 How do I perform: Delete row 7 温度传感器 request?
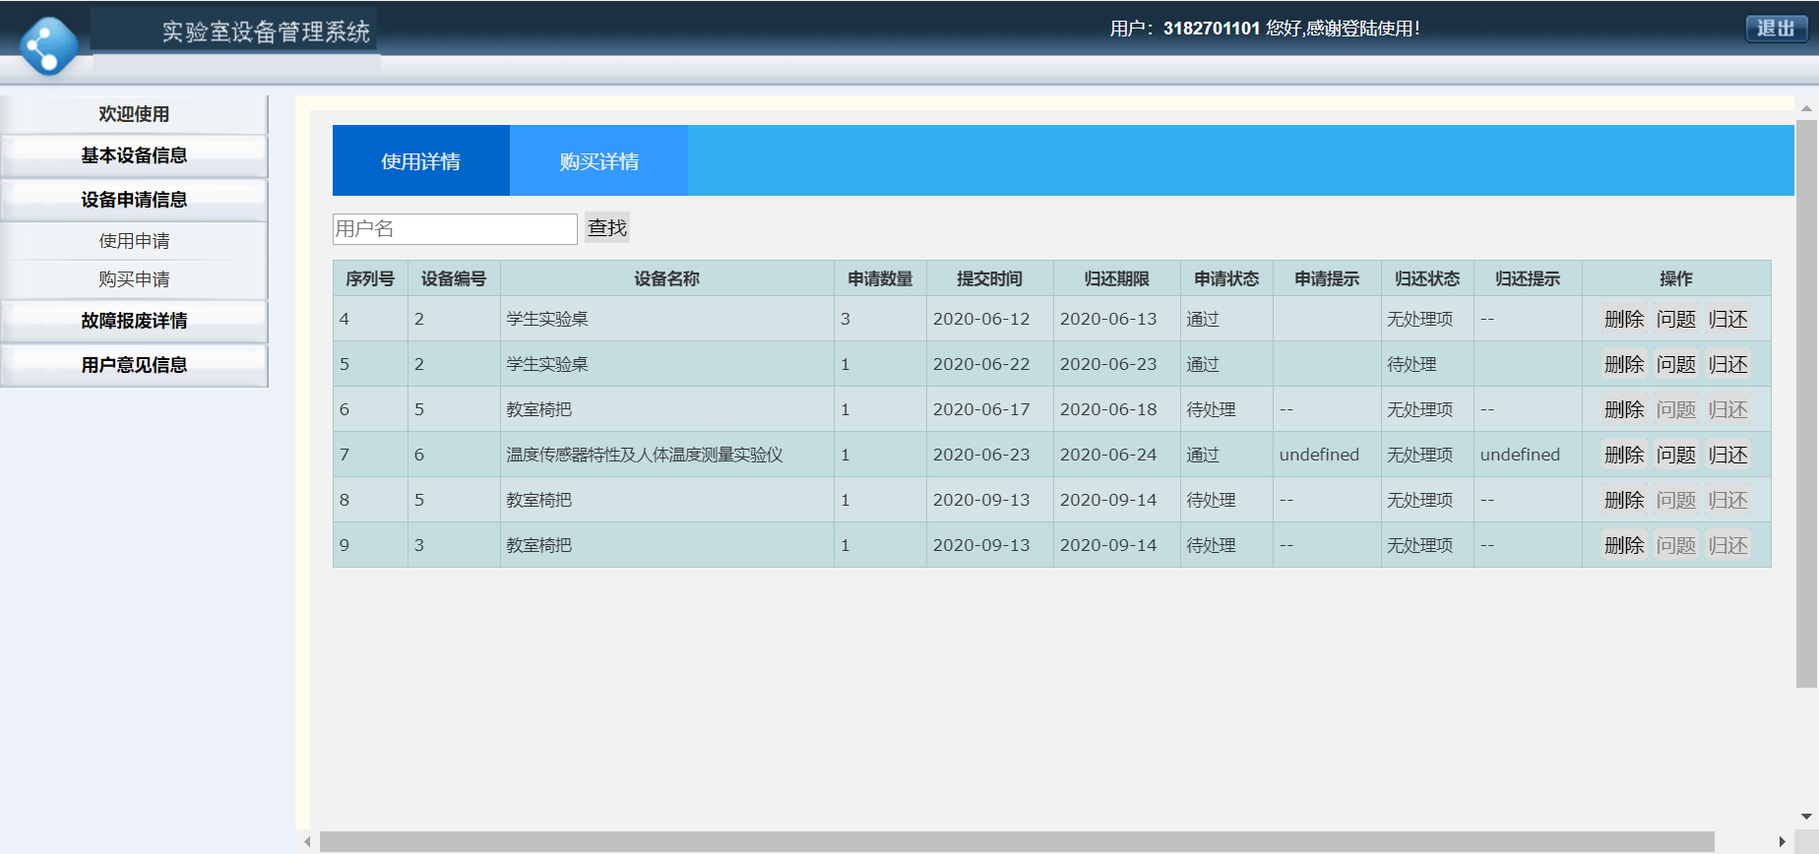click(x=1624, y=455)
